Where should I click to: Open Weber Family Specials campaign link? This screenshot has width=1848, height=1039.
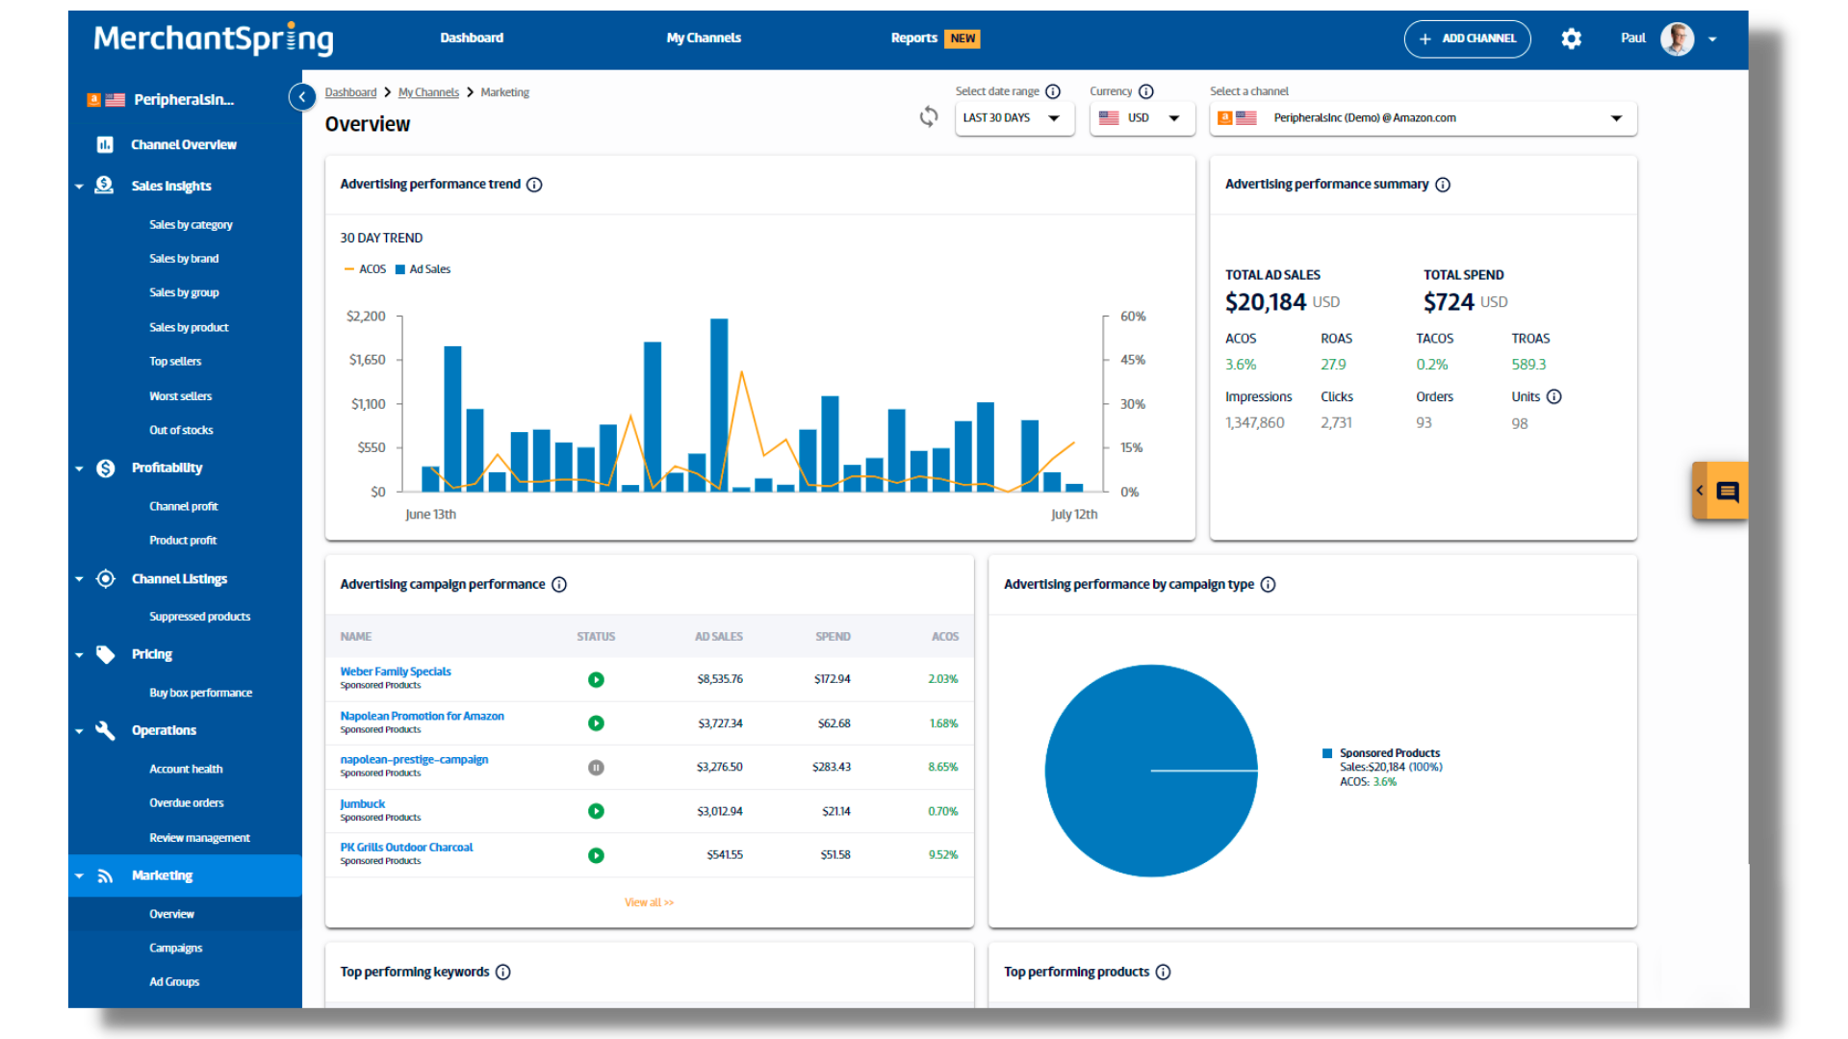(x=396, y=672)
